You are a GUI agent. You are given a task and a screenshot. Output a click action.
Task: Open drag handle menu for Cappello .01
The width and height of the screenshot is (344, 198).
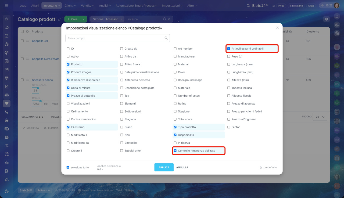(x=27, y=41)
